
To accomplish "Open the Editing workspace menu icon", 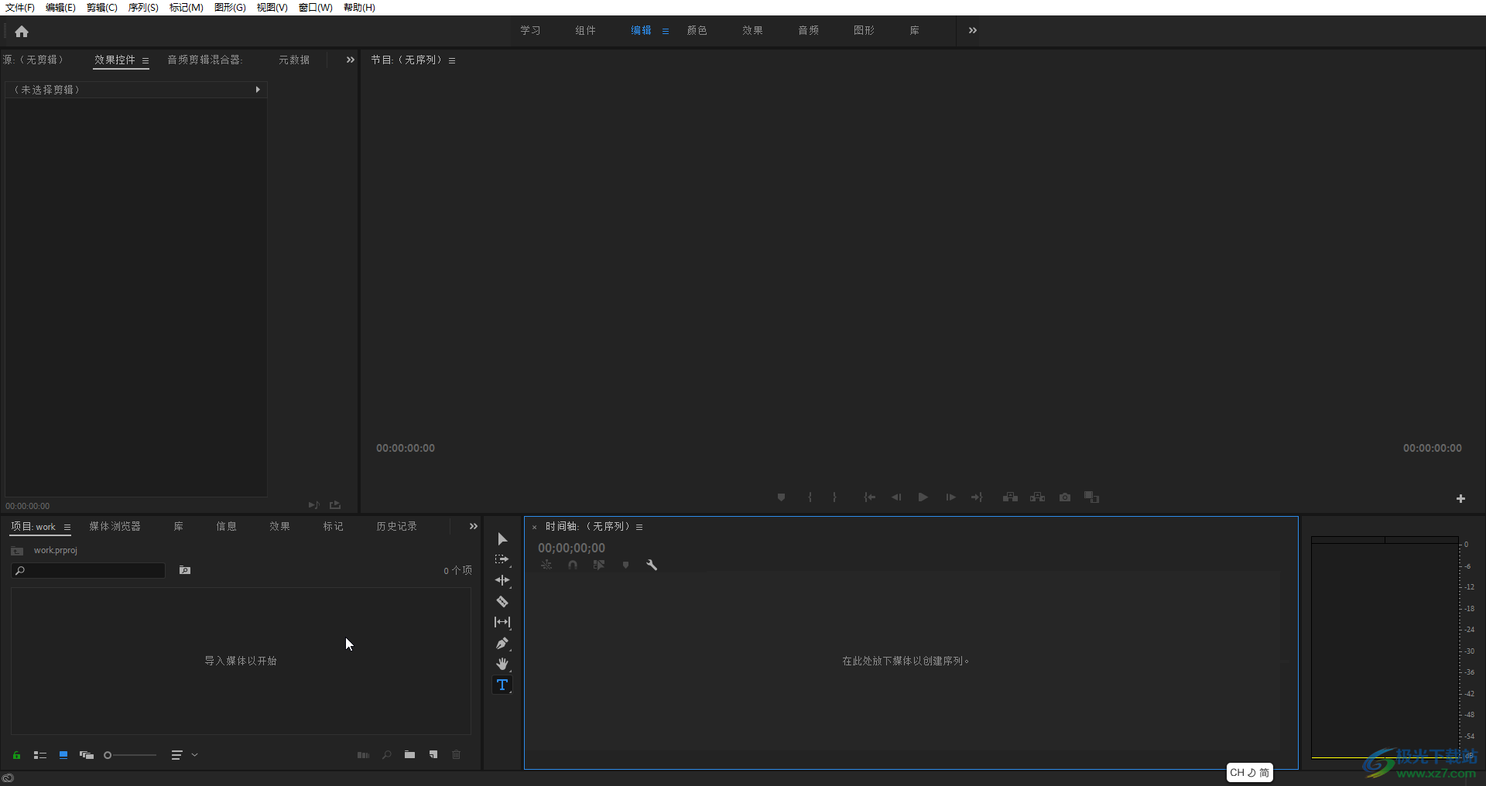I will tap(666, 31).
